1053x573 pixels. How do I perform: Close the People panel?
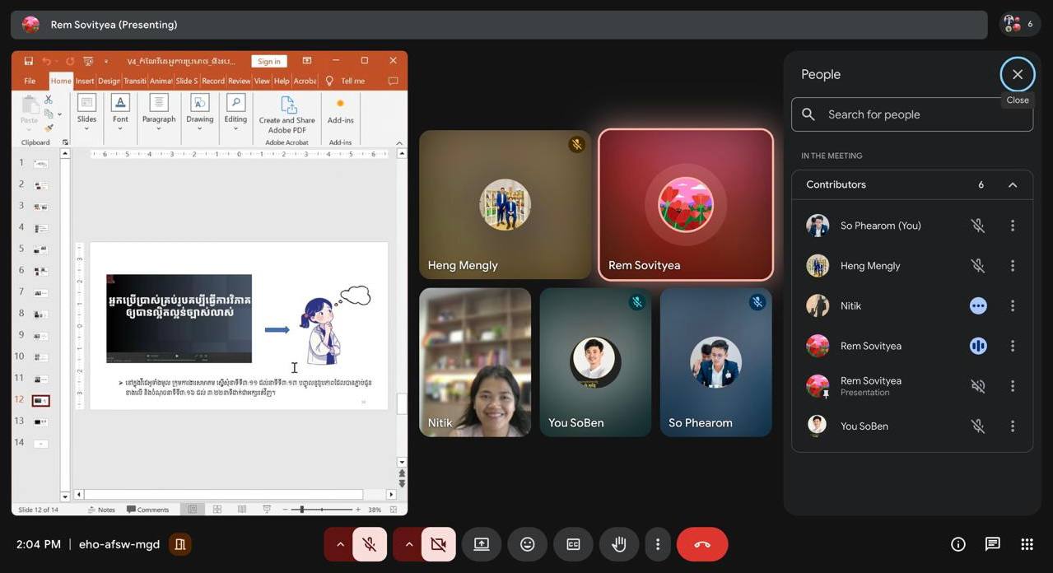pos(1018,74)
